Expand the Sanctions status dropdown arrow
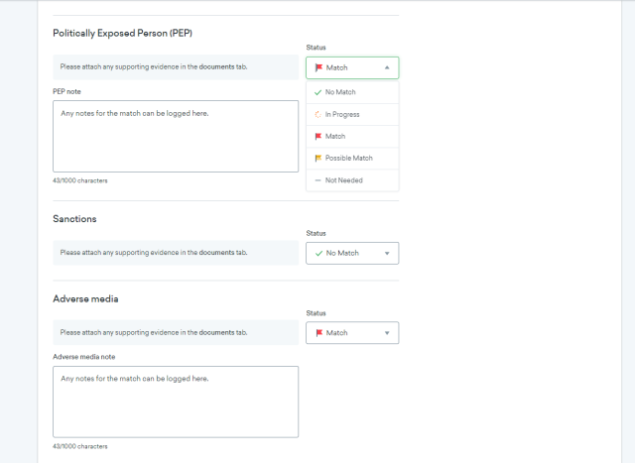The width and height of the screenshot is (635, 463). (x=386, y=253)
